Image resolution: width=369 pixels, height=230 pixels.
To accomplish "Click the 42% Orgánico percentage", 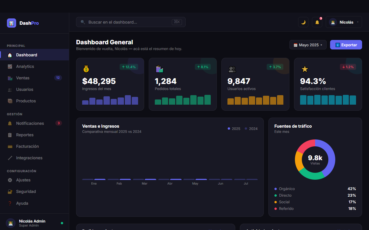I will pyautogui.click(x=352, y=189).
